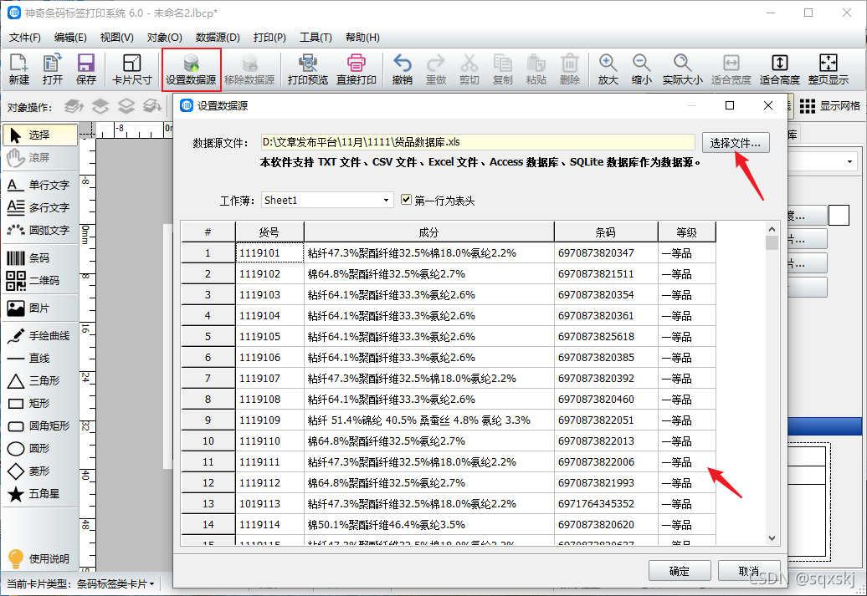Open the 对象(O) menu
867x596 pixels.
[164, 38]
